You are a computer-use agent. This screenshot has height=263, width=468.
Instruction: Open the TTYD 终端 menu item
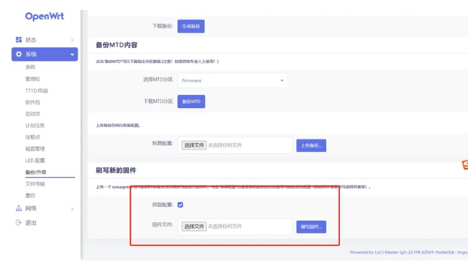click(36, 91)
